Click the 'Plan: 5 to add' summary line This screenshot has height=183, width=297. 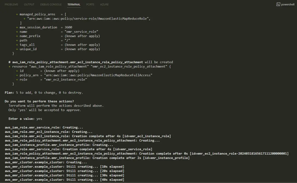[x=44, y=93]
